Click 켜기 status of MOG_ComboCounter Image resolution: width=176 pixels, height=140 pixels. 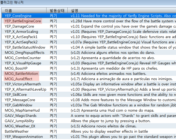pos(53,58)
